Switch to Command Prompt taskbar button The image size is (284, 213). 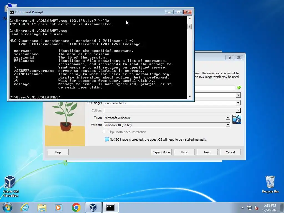point(110,207)
